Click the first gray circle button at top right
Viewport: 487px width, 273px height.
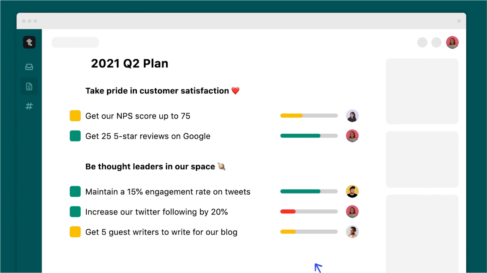422,43
